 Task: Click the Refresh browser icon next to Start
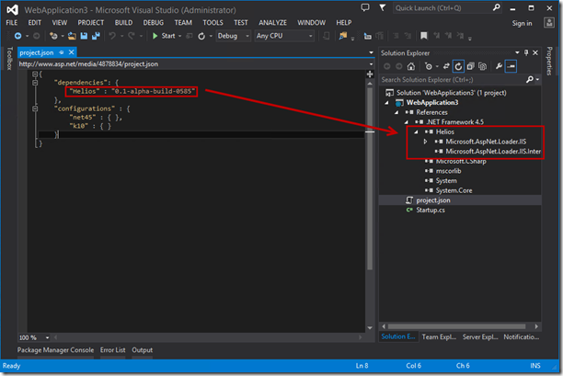[201, 36]
